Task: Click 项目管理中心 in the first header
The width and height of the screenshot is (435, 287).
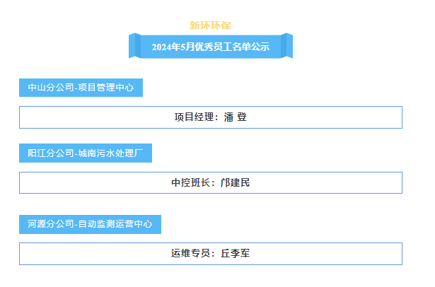Action: tap(106, 88)
